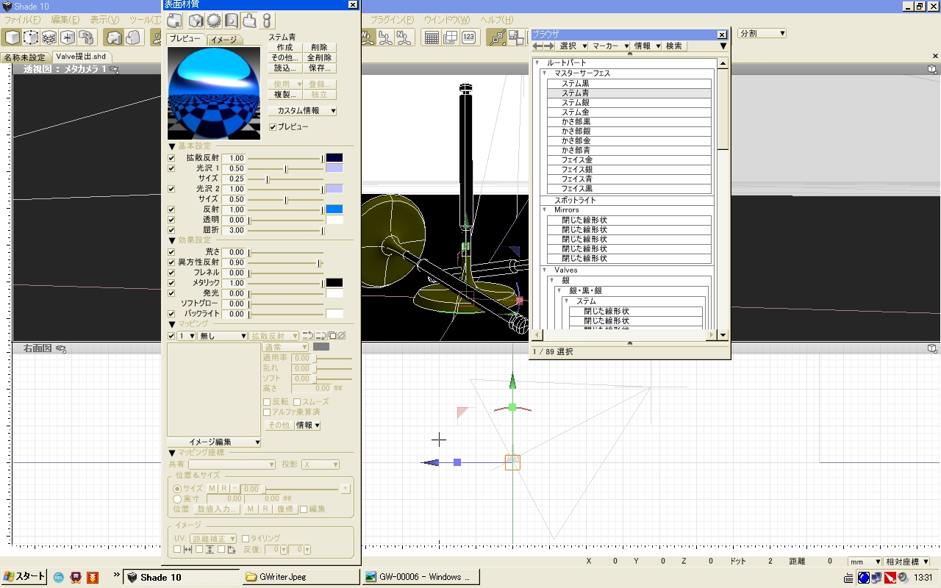
Task: Click the calculator grid icon in the toolbar
Action: click(x=432, y=37)
